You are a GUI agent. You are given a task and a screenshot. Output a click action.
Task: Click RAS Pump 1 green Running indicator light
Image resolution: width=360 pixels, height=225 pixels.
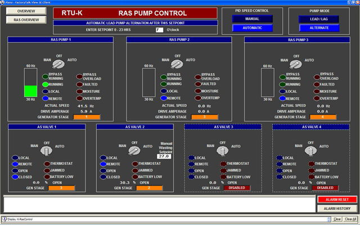46,84
